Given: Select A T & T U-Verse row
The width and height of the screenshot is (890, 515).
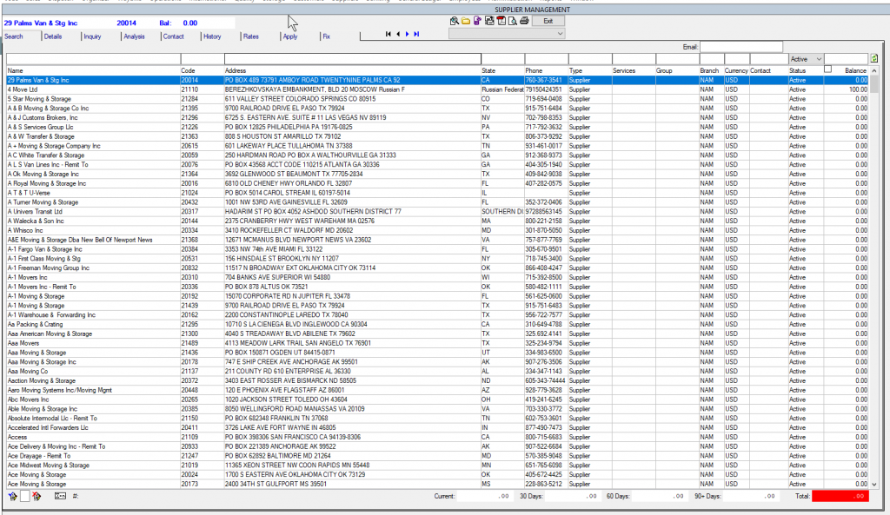Looking at the screenshot, I should tap(437, 193).
